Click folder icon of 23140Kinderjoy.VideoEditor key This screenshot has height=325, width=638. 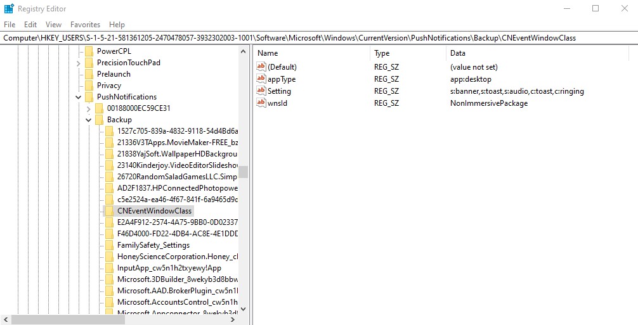110,165
